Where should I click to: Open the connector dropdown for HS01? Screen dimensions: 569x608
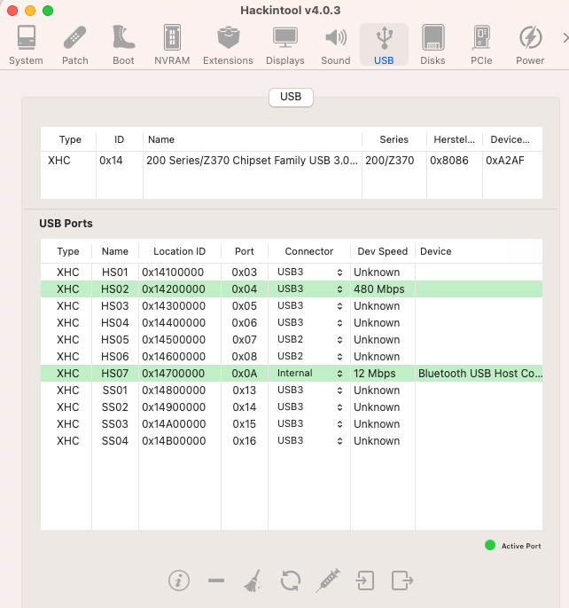309,272
